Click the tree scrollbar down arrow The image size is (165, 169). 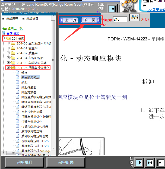(x=53, y=148)
